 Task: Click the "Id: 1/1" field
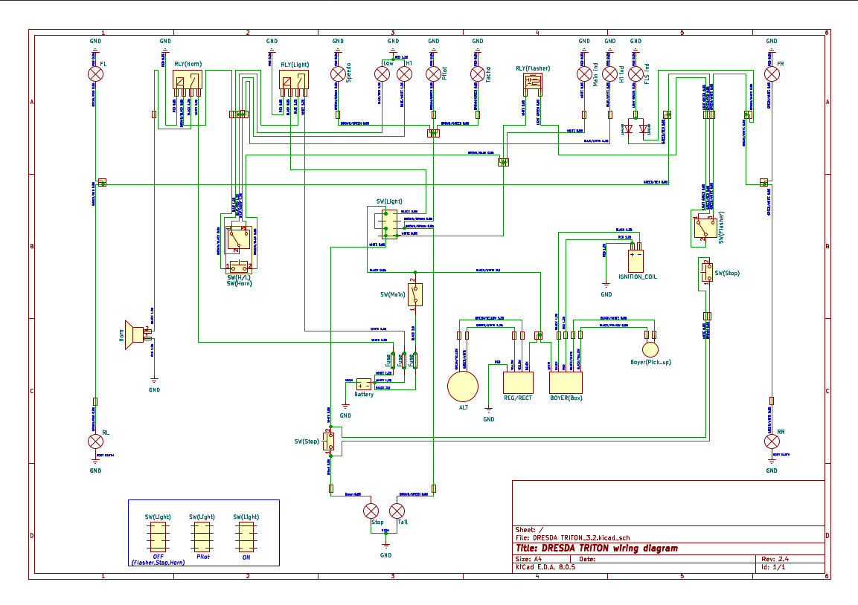coord(773,567)
